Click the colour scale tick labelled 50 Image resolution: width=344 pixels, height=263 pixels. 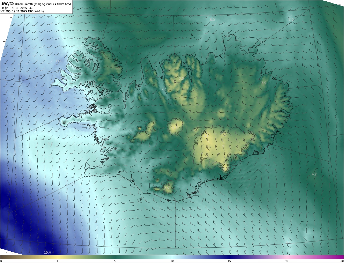point(342,261)
